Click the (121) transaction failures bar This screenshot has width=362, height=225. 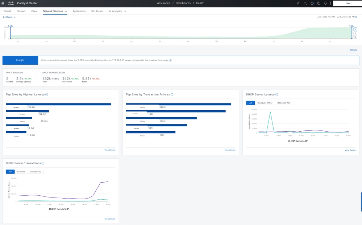coord(156,125)
